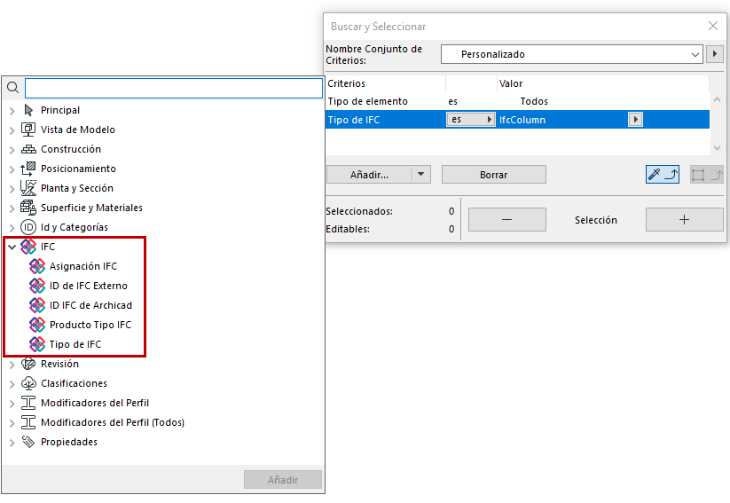Image resolution: width=730 pixels, height=503 pixels.
Task: Click the ID de IFC Externo icon
Action: click(x=37, y=286)
